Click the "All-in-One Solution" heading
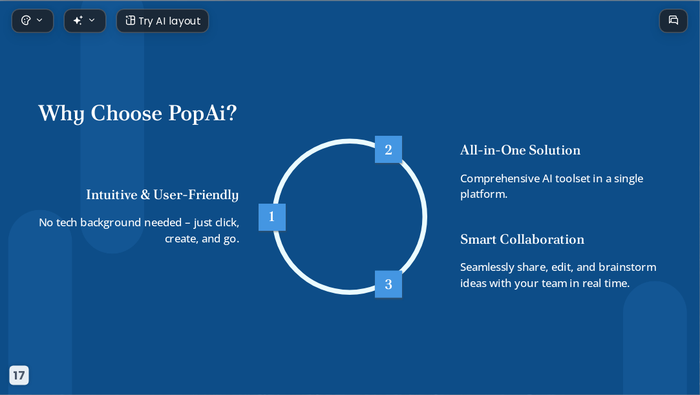 (x=520, y=150)
